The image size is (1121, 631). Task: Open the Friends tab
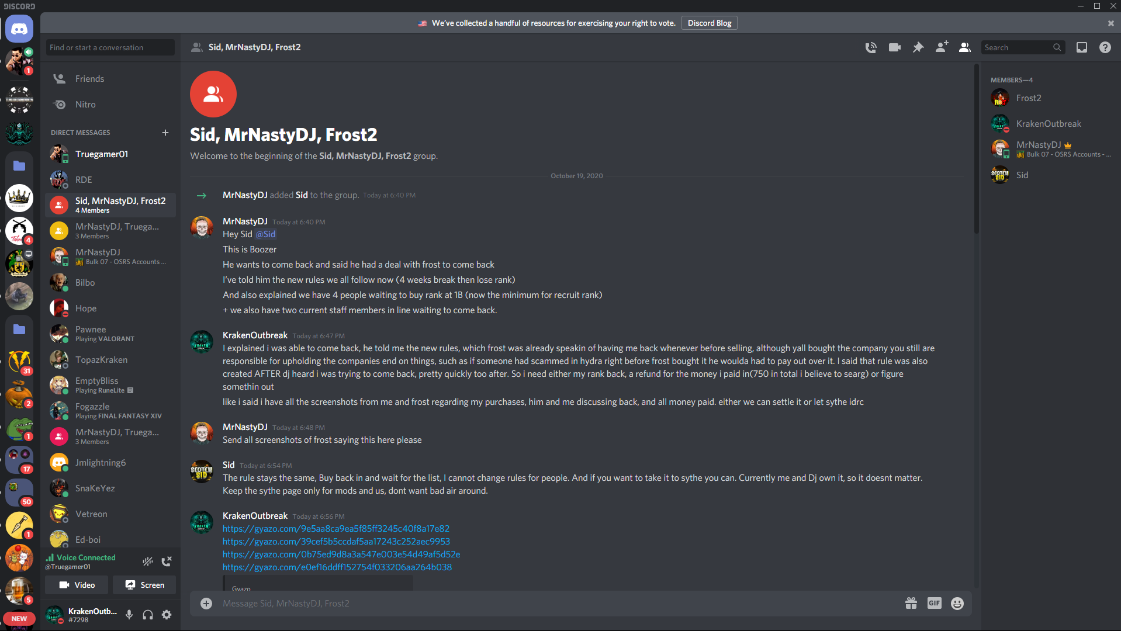pos(89,79)
